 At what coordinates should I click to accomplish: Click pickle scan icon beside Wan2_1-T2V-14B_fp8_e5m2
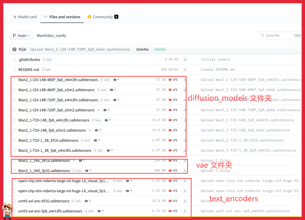pyautogui.click(x=90, y=130)
